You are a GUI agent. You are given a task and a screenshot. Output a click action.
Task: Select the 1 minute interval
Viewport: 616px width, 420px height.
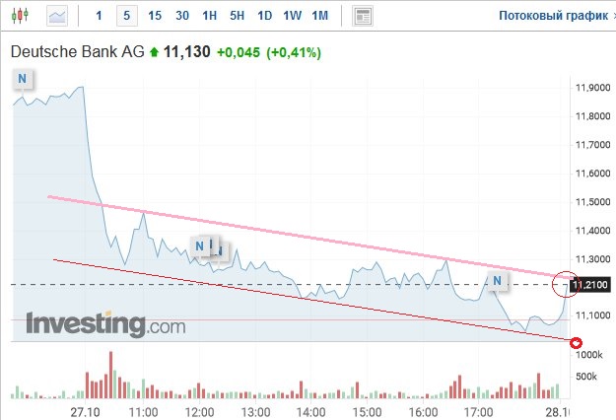[99, 16]
